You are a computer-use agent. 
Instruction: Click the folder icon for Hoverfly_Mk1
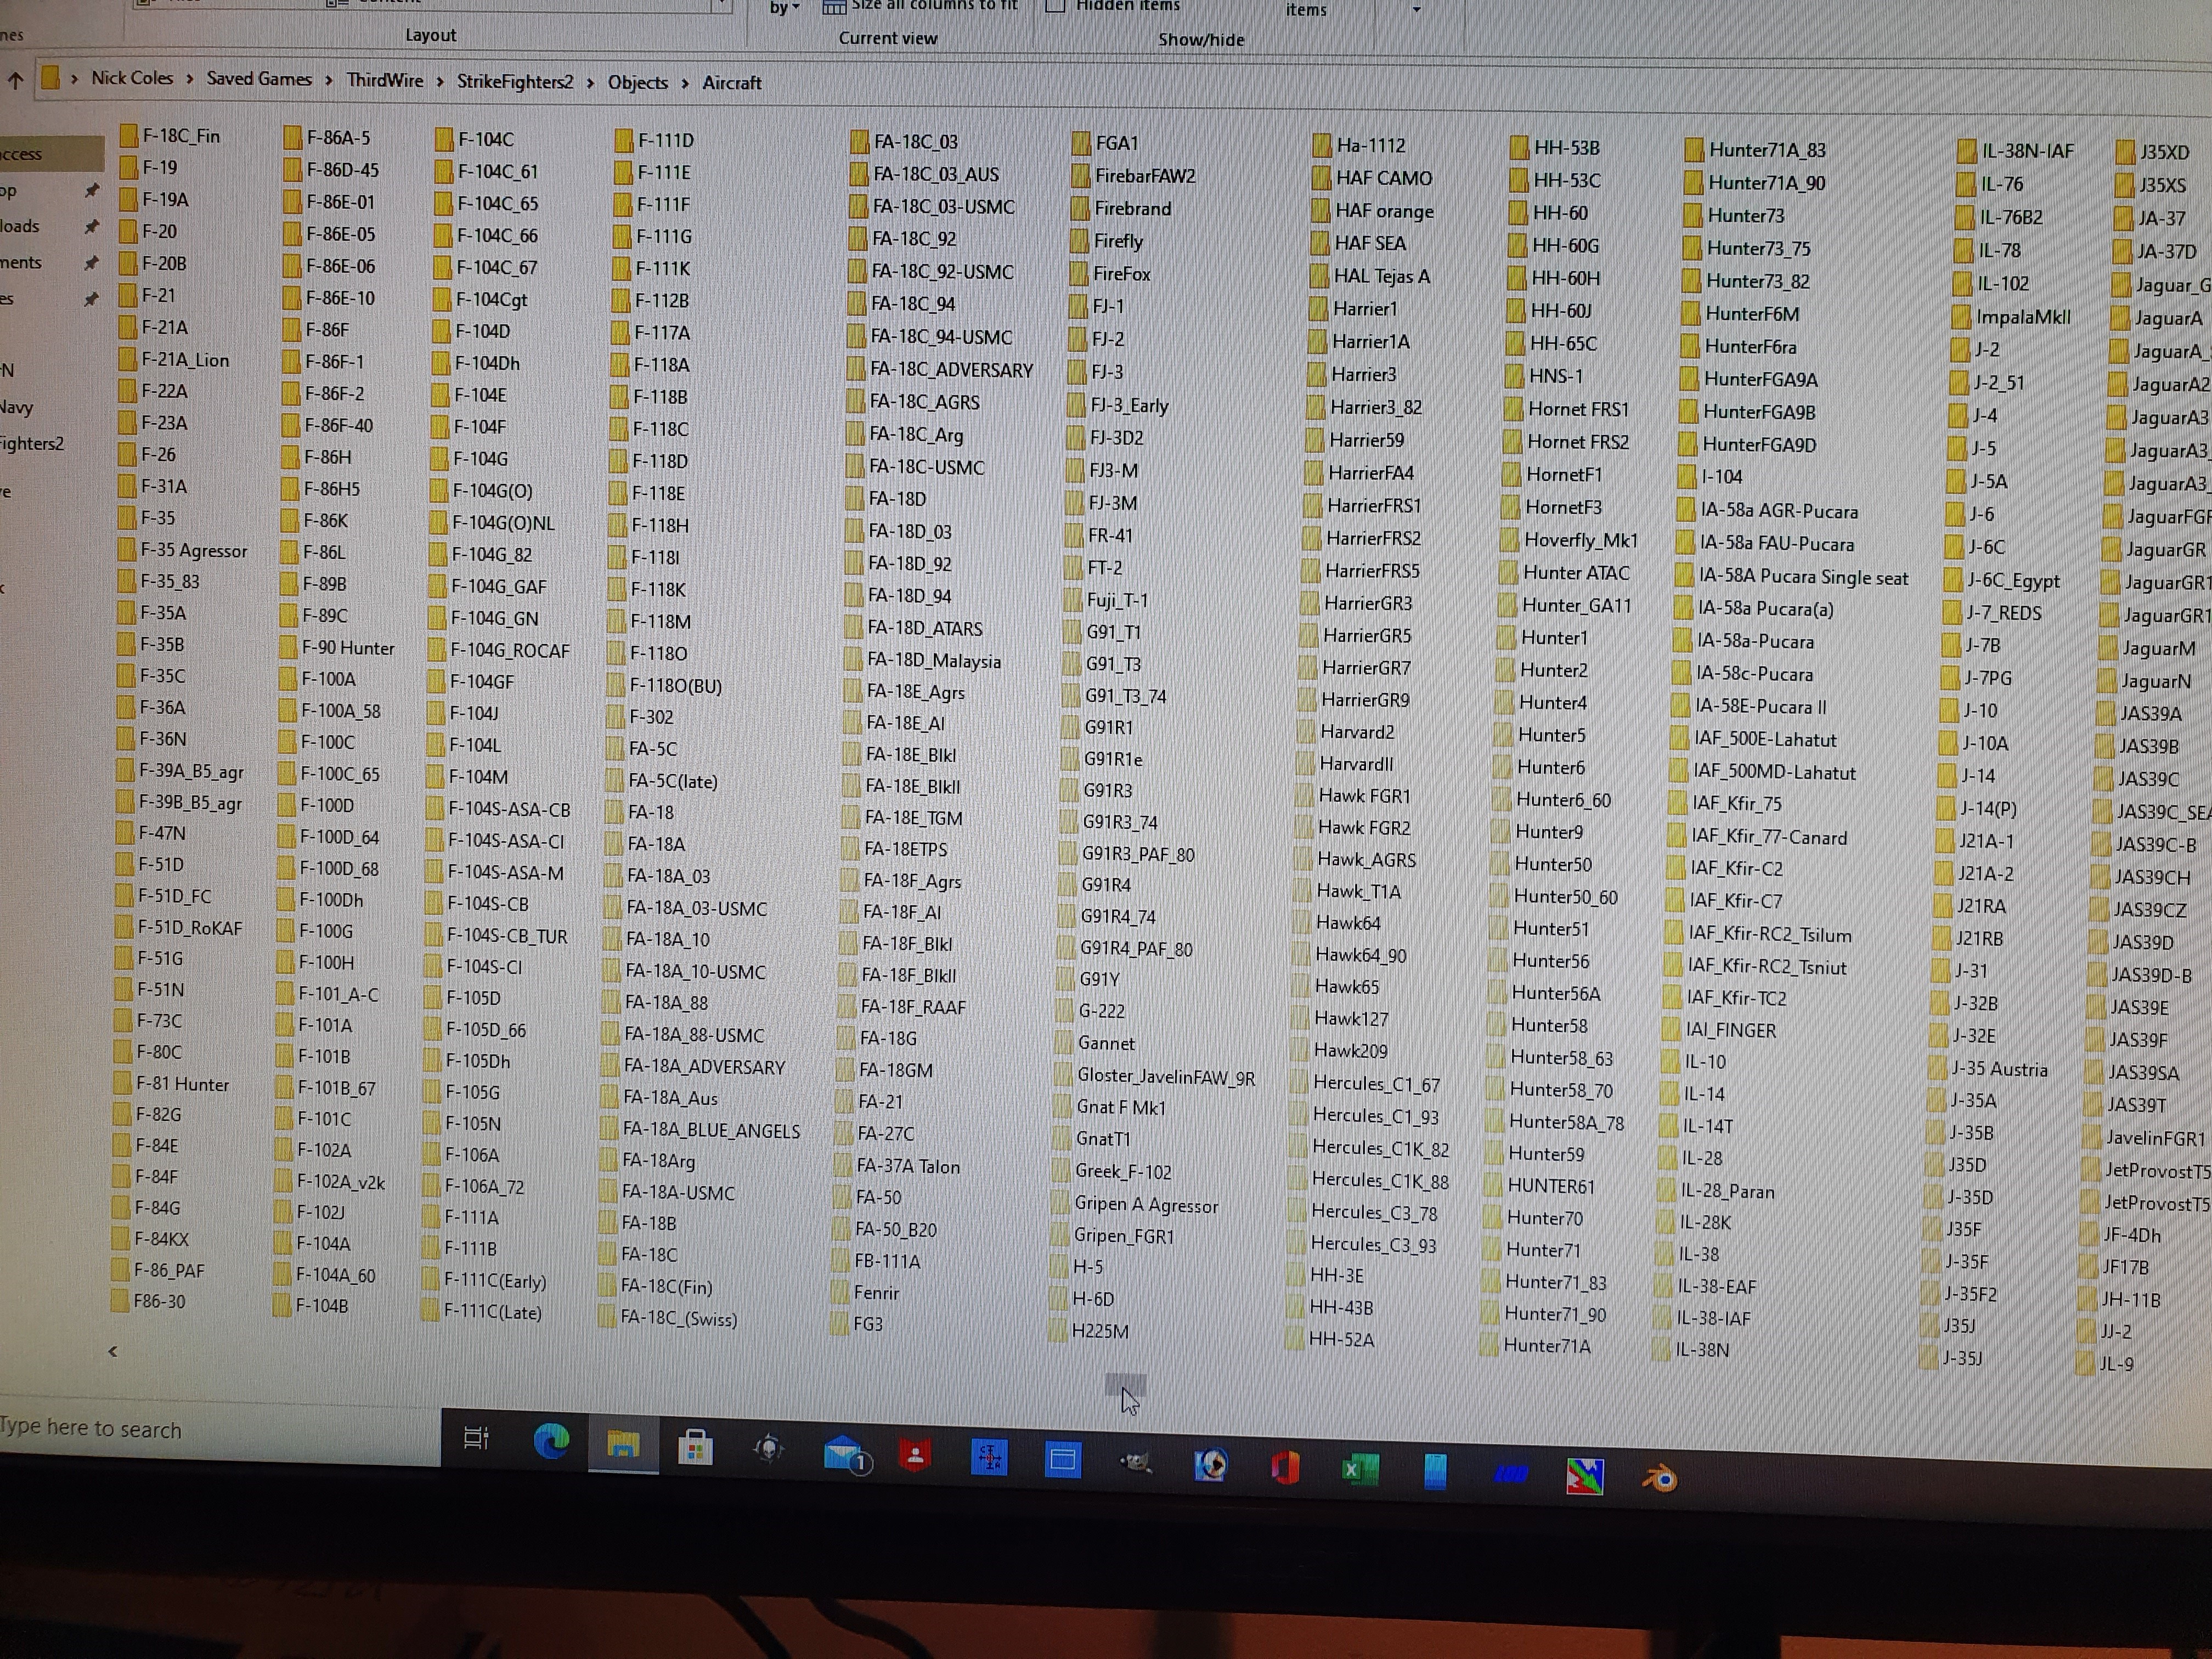(x=1509, y=540)
